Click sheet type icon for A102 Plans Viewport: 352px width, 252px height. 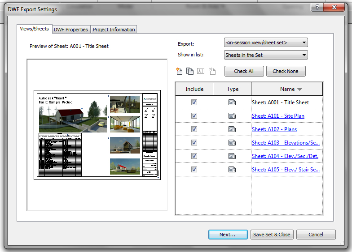(232, 129)
